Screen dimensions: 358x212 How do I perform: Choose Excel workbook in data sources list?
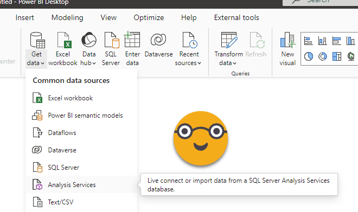pyautogui.click(x=81, y=98)
